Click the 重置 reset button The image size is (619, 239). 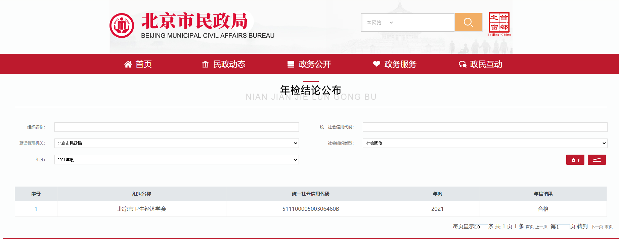click(x=597, y=160)
